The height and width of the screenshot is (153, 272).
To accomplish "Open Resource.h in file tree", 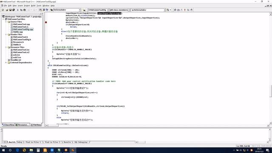I will pos(18,42).
